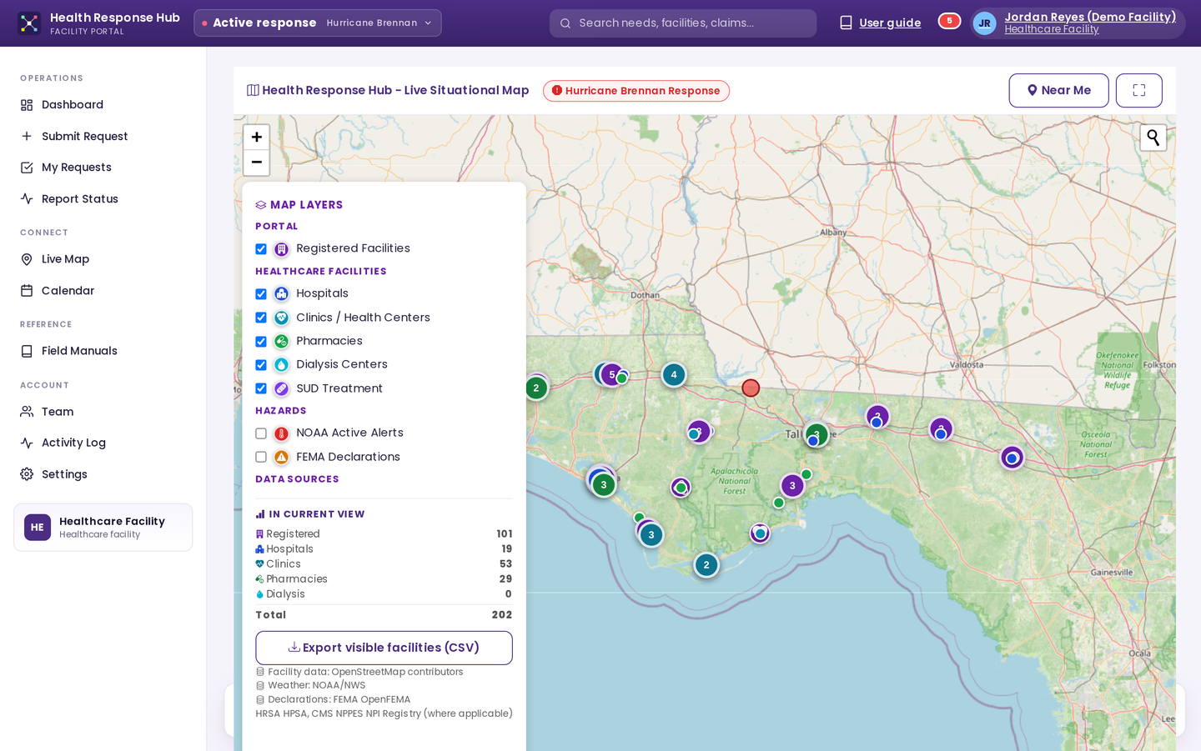Uncheck the SUD Treatment layer
This screenshot has width=1201, height=751.
click(261, 388)
